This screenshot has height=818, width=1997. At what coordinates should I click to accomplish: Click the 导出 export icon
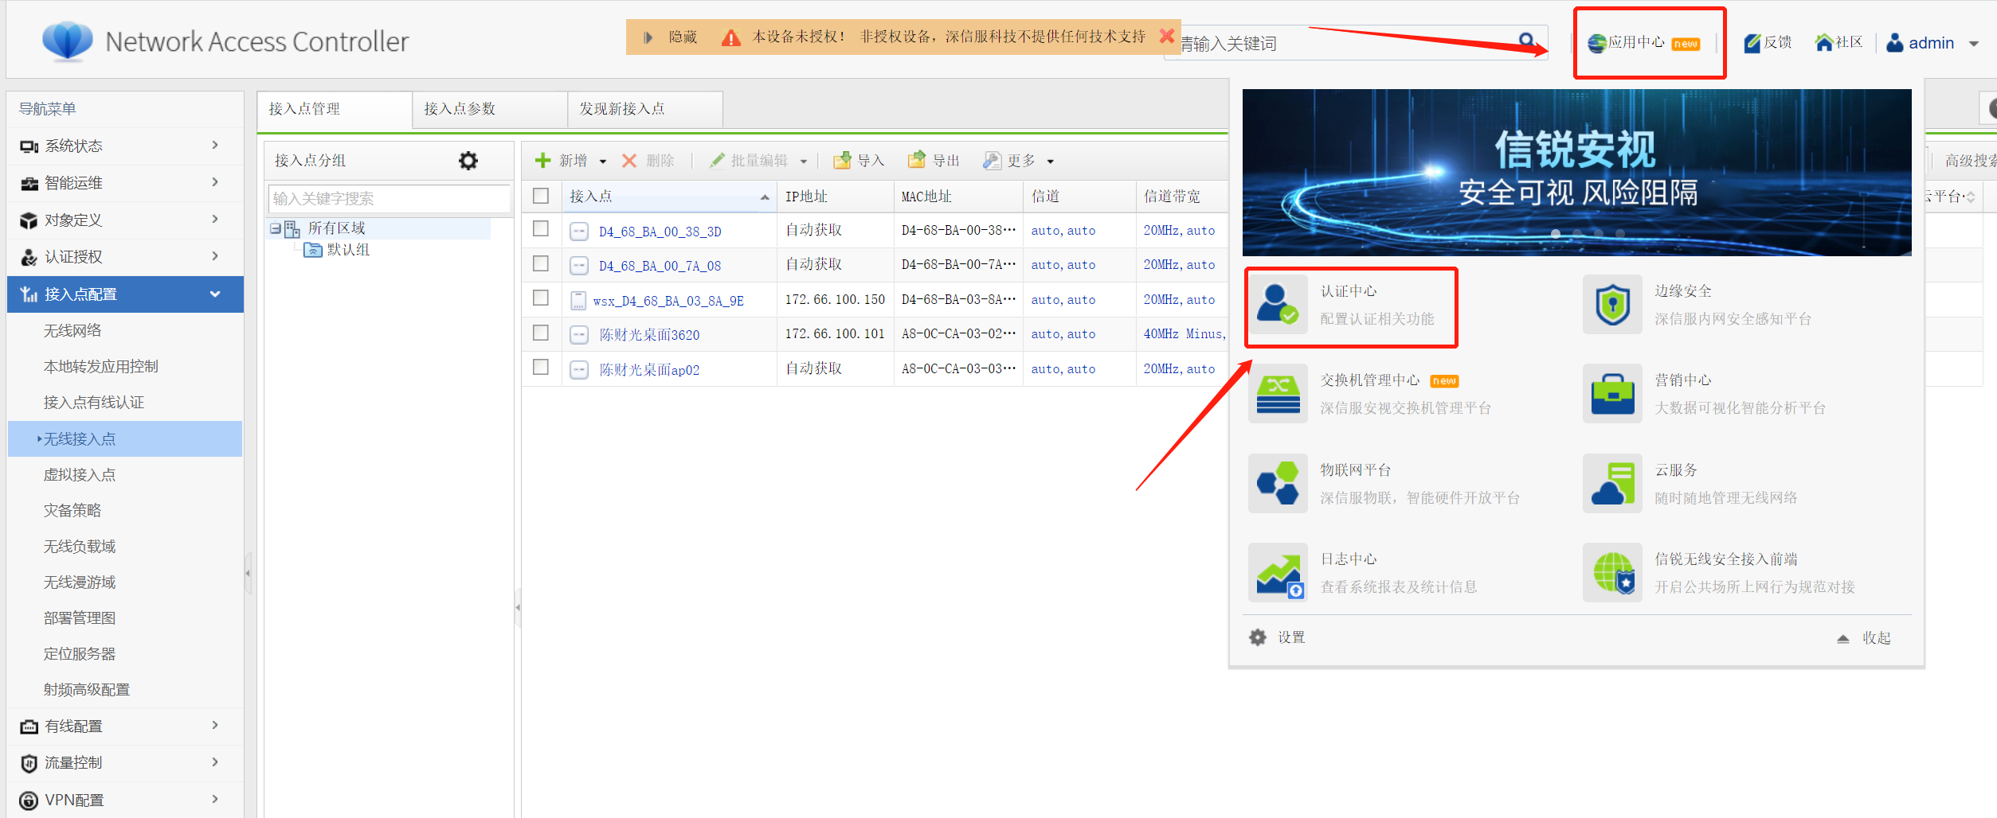point(917,160)
